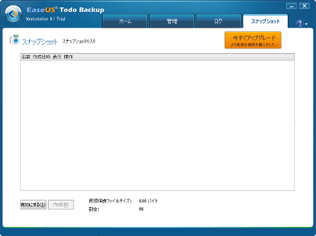Minimize the Todo Backup window
The image size is (316, 236).
click(x=291, y=6)
